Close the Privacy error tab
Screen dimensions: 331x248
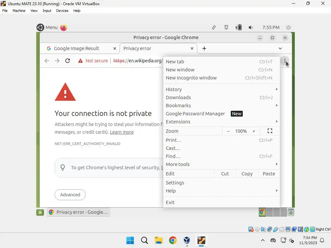click(x=192, y=48)
